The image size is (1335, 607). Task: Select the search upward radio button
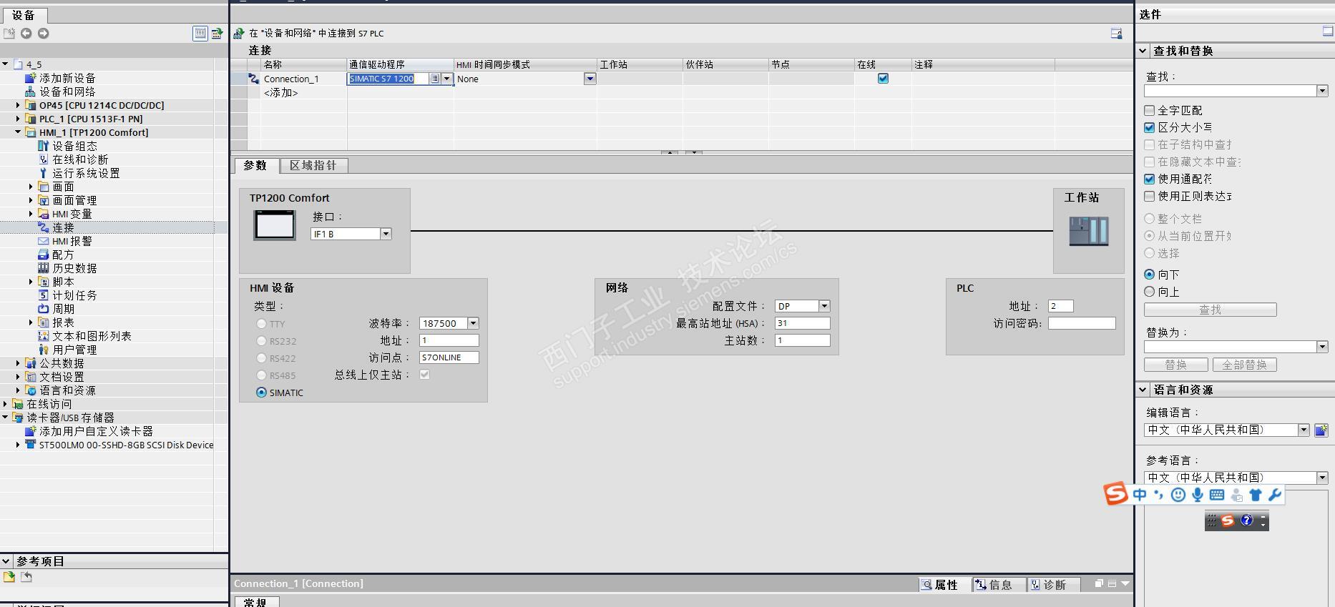[x=1149, y=292]
